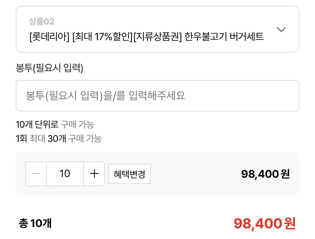Tap the [지류상품권] voucher tag text

click(x=157, y=37)
